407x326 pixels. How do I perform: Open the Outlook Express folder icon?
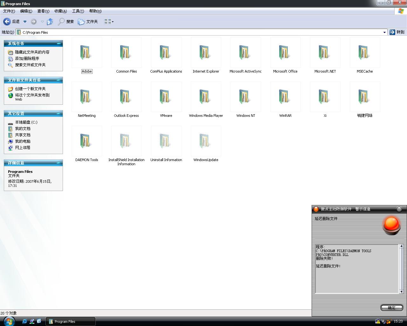pos(126,97)
